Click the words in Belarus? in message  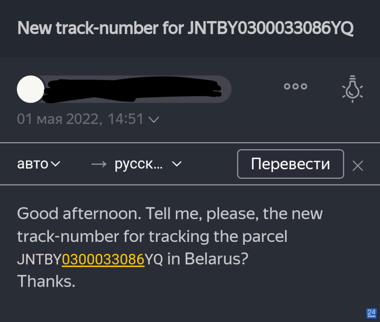(x=208, y=259)
